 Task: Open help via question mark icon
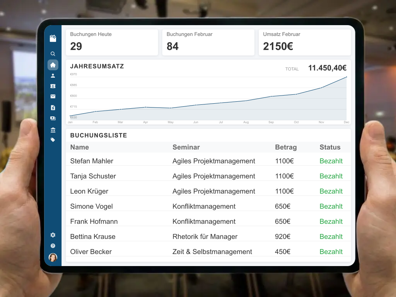point(53,246)
